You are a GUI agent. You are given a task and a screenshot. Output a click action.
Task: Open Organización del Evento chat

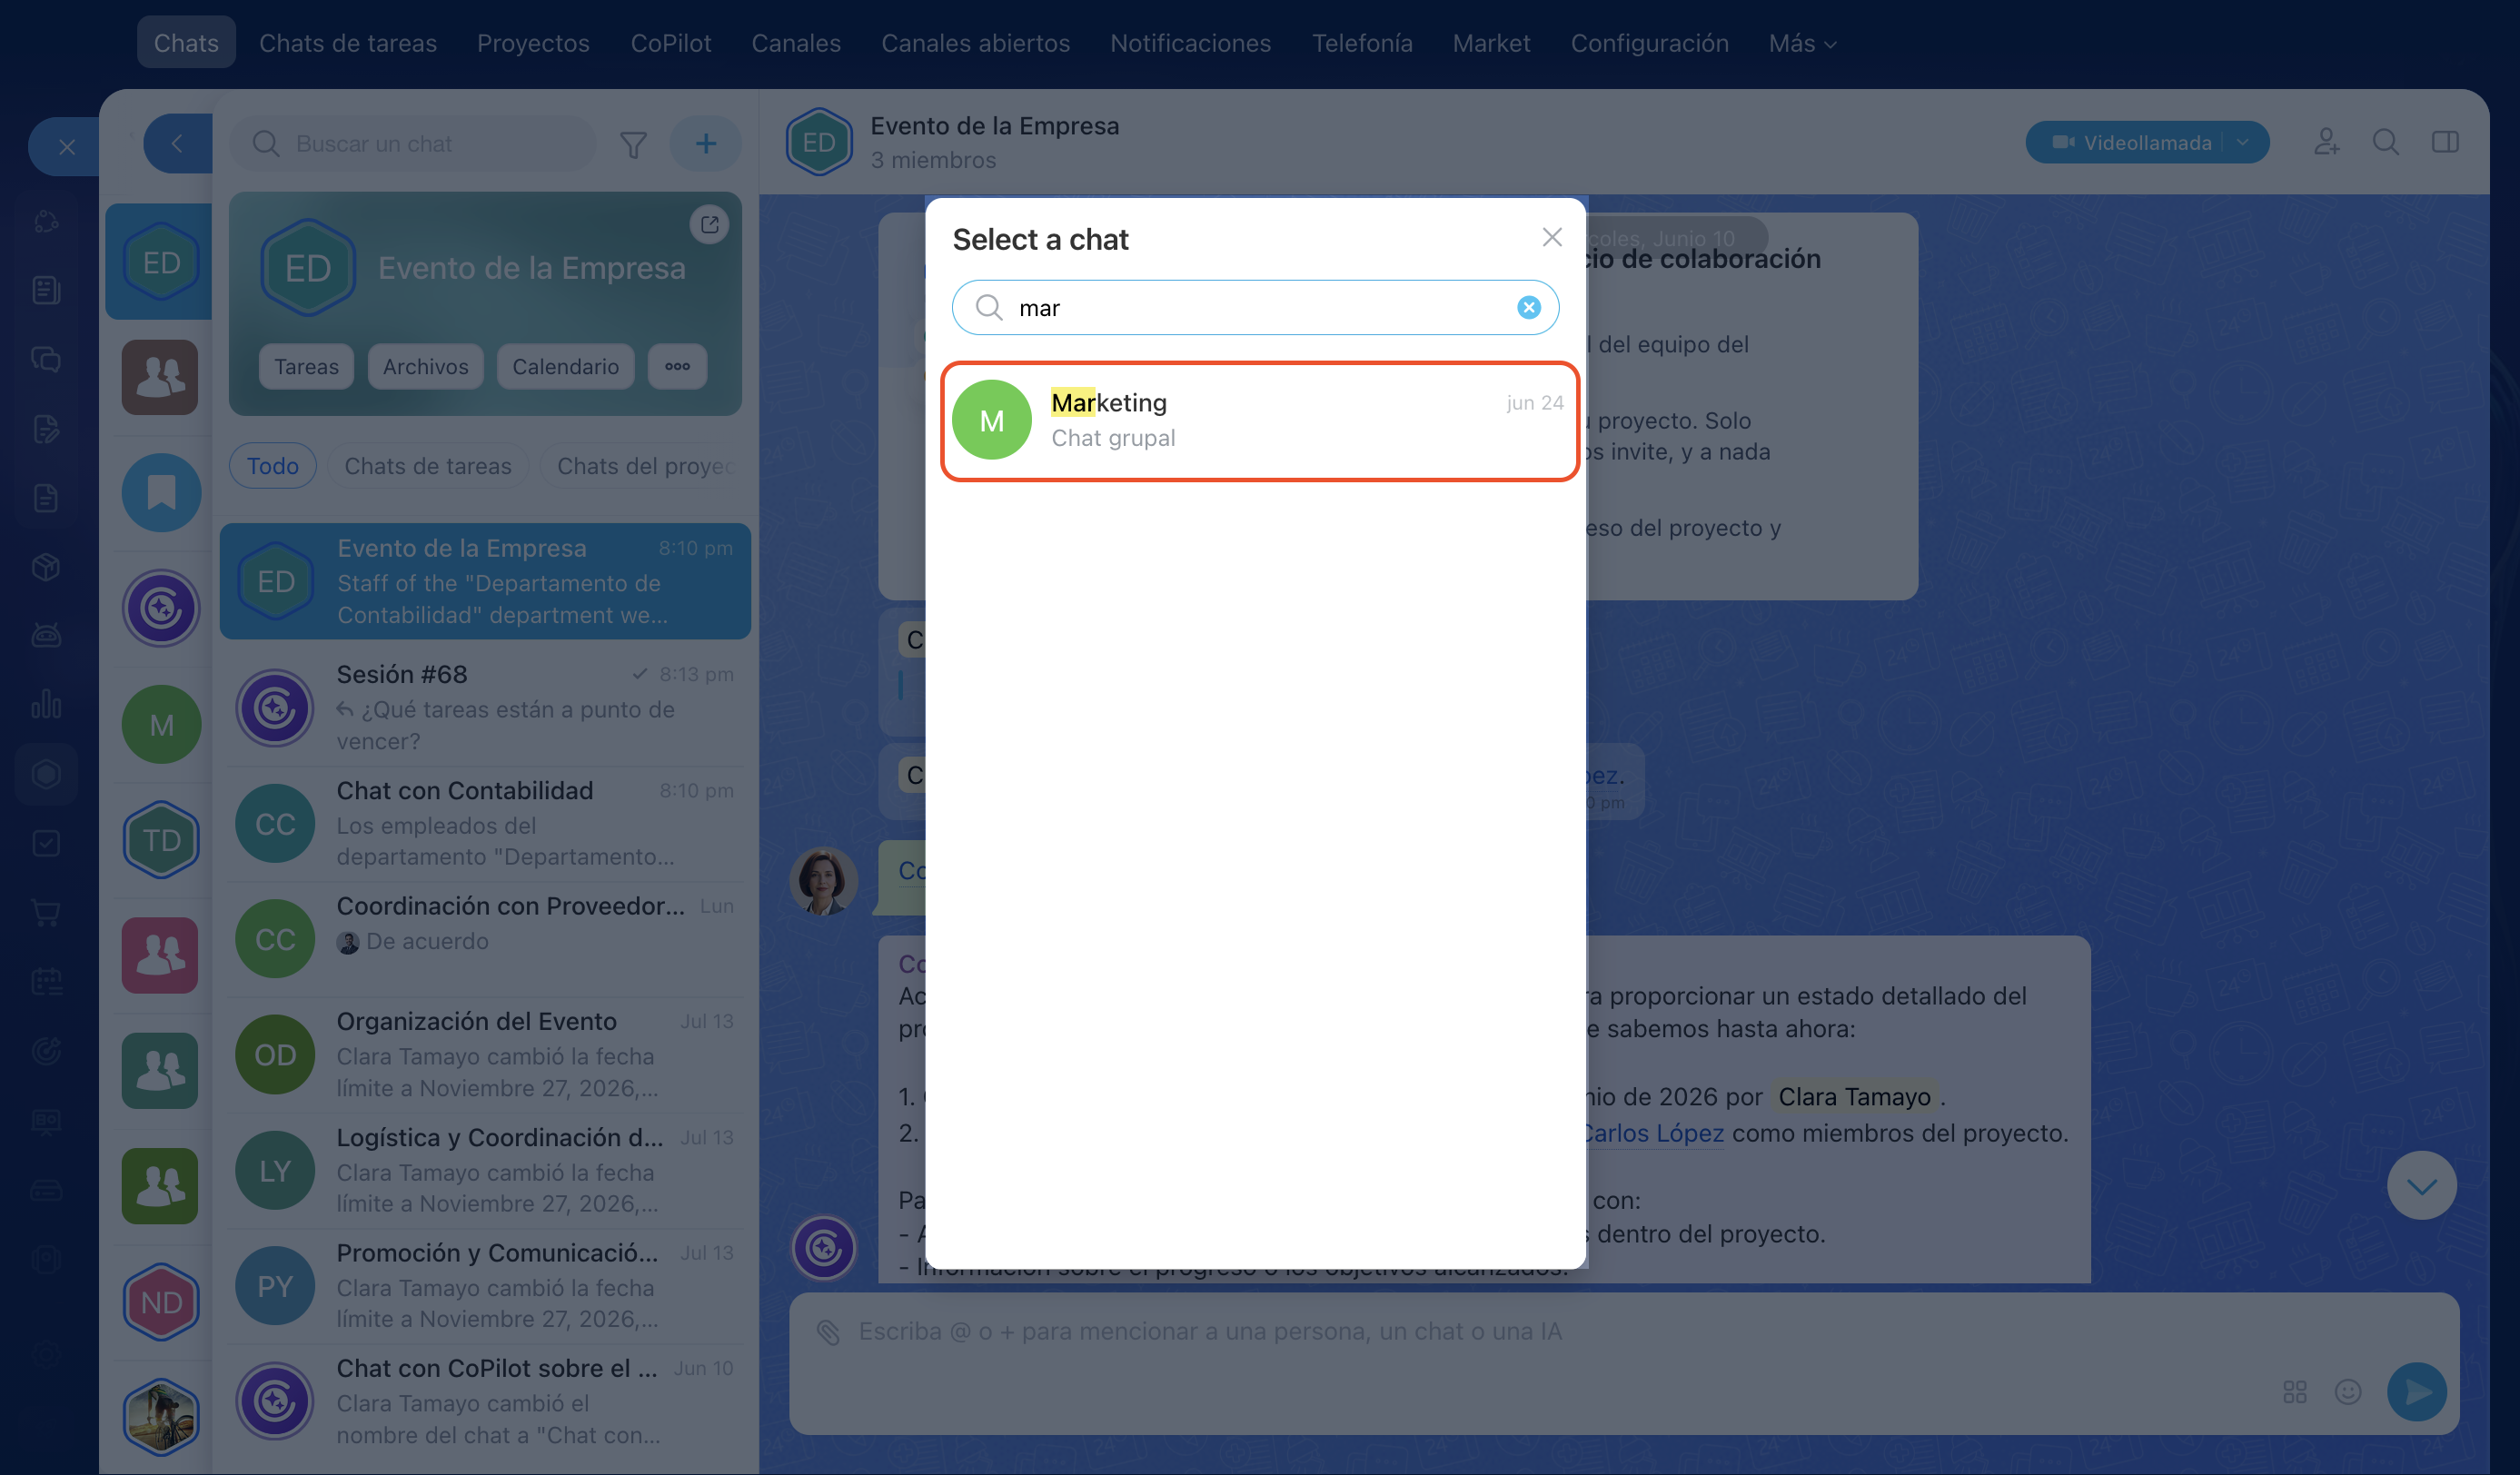click(485, 1054)
